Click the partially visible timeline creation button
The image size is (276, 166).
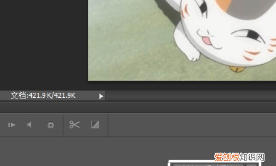(208, 165)
